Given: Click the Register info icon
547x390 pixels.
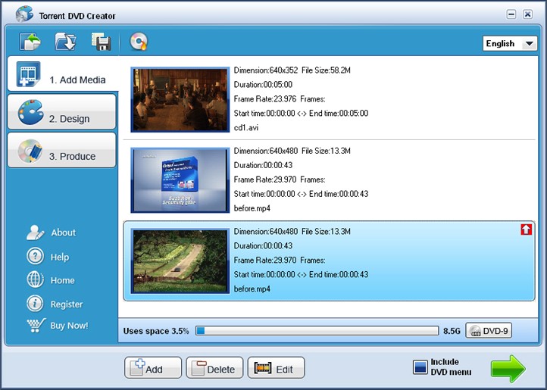Looking at the screenshot, I should [x=35, y=304].
